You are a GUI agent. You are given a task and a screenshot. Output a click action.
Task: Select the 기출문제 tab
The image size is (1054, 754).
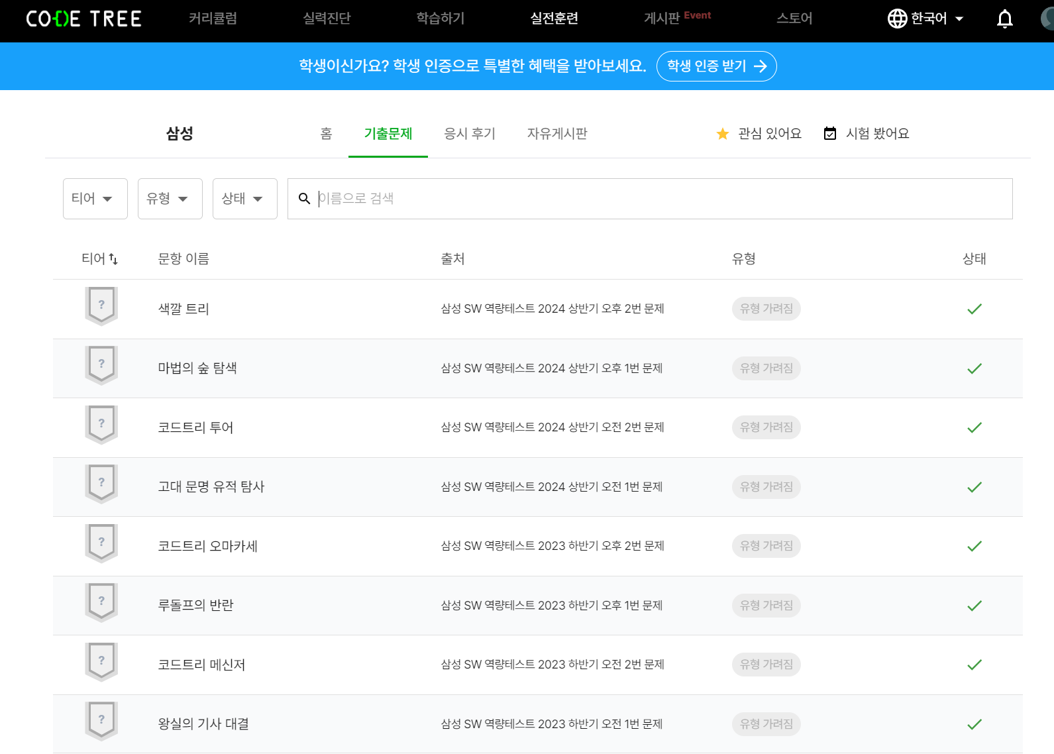click(388, 134)
